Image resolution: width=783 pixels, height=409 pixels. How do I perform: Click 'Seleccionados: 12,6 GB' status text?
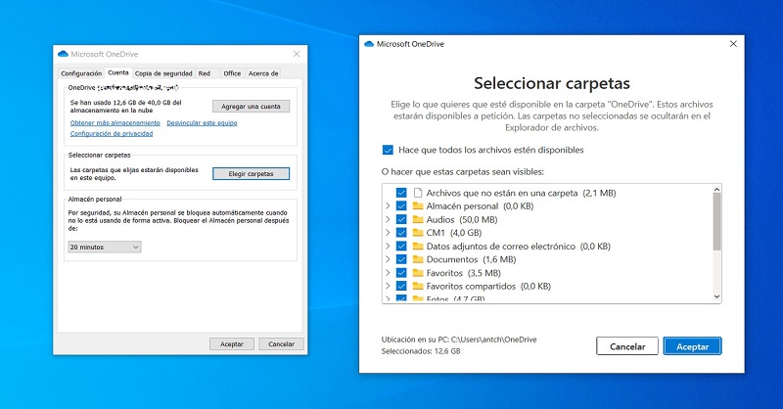pyautogui.click(x=421, y=351)
